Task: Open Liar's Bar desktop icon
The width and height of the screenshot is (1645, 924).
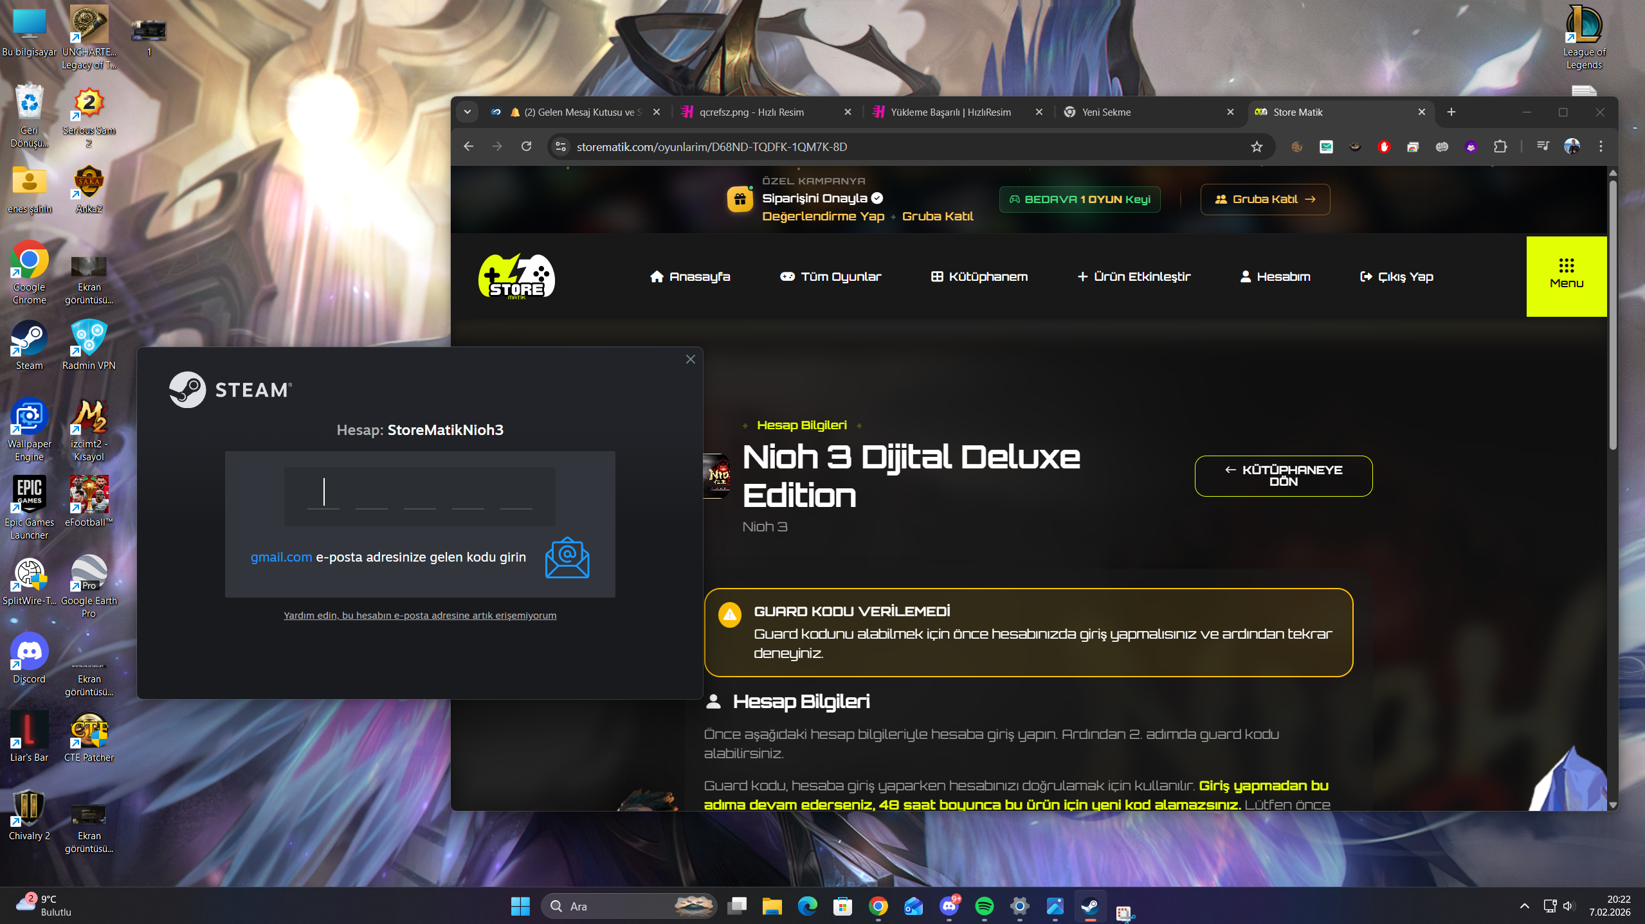Action: 29,737
